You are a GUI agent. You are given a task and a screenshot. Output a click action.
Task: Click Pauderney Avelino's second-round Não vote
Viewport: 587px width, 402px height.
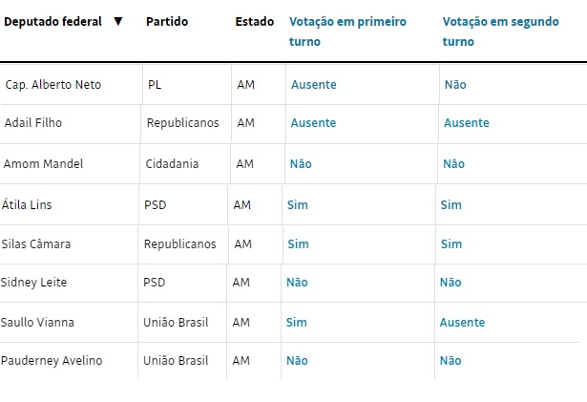point(451,361)
